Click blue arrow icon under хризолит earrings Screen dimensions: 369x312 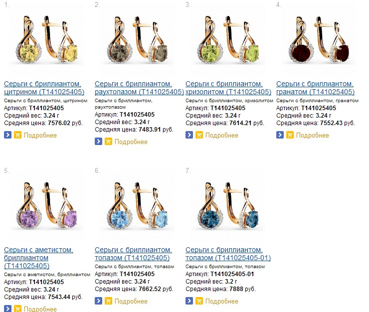[x=189, y=135]
